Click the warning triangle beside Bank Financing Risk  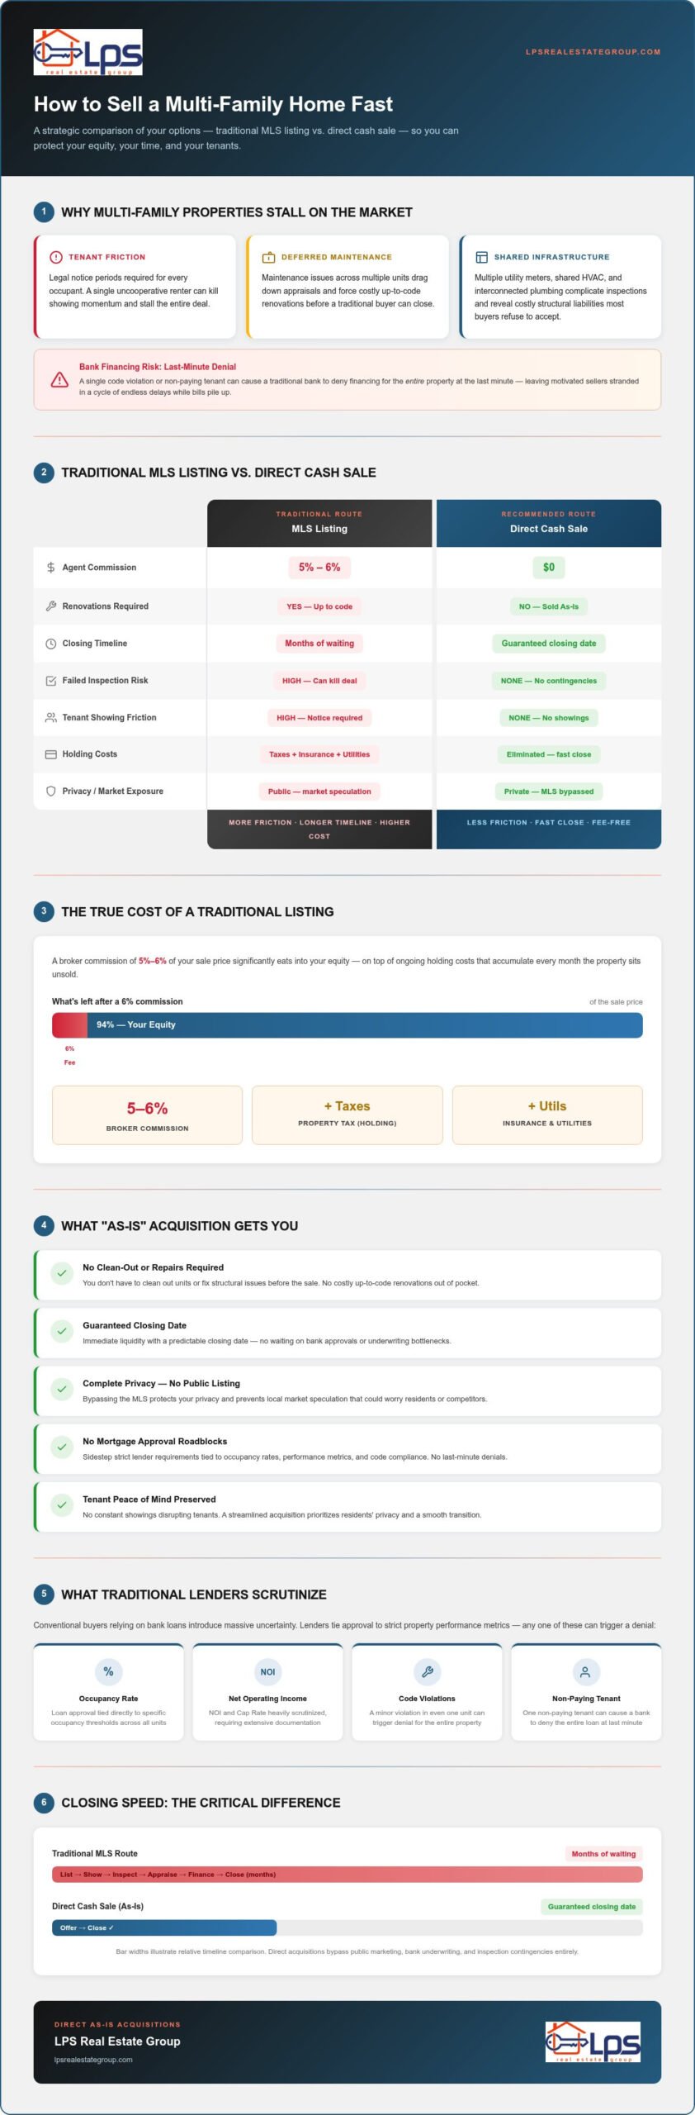coord(59,379)
